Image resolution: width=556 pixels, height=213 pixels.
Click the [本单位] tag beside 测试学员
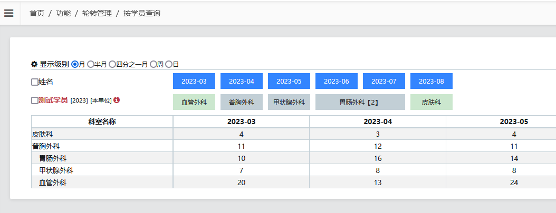pyautogui.click(x=101, y=100)
